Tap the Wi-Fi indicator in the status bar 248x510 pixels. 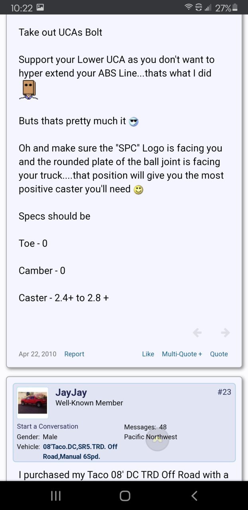[188, 7]
